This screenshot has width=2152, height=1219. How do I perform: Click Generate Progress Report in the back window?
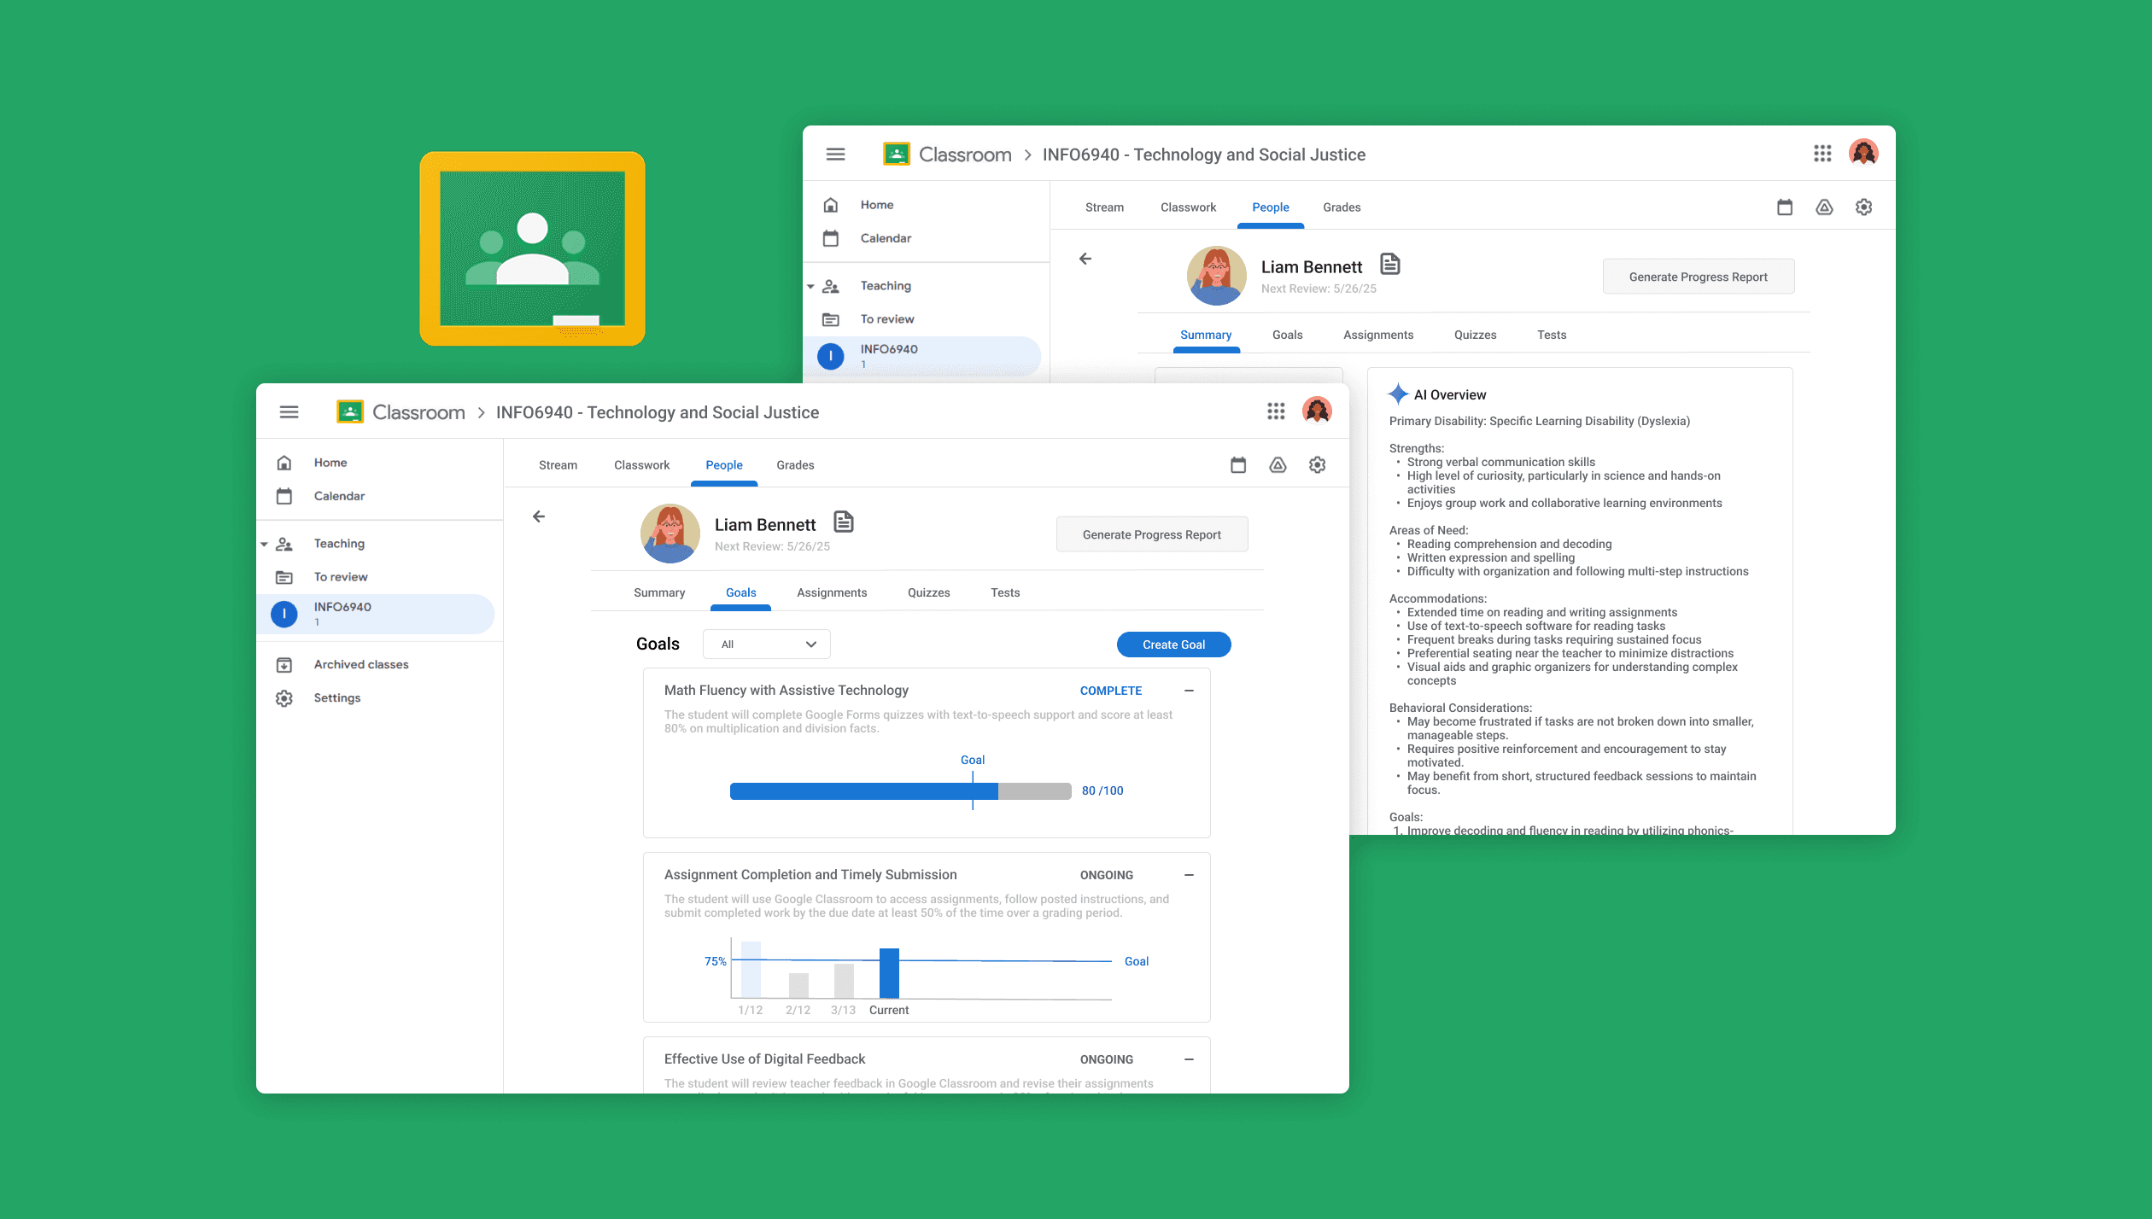coord(1698,277)
